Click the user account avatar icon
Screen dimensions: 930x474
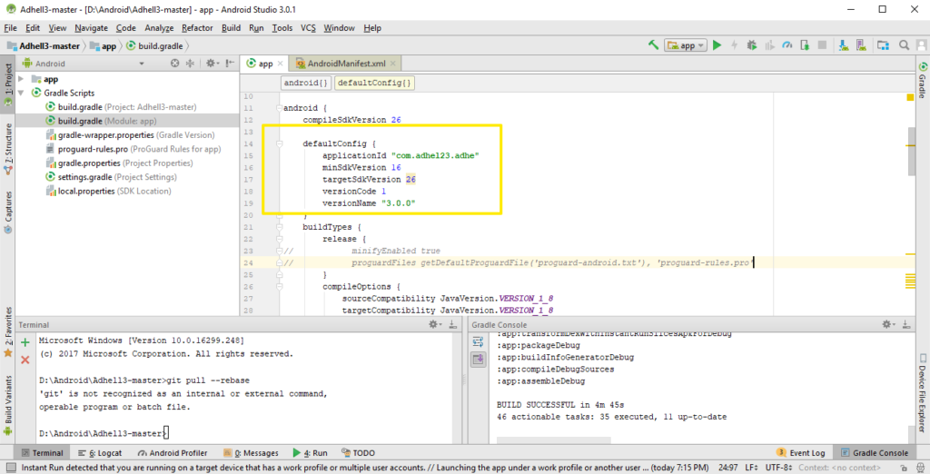coord(921,45)
